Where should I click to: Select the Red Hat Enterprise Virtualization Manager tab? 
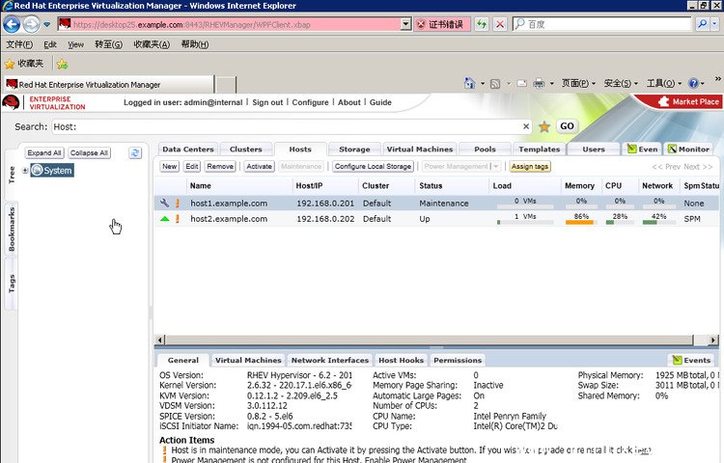point(109,84)
